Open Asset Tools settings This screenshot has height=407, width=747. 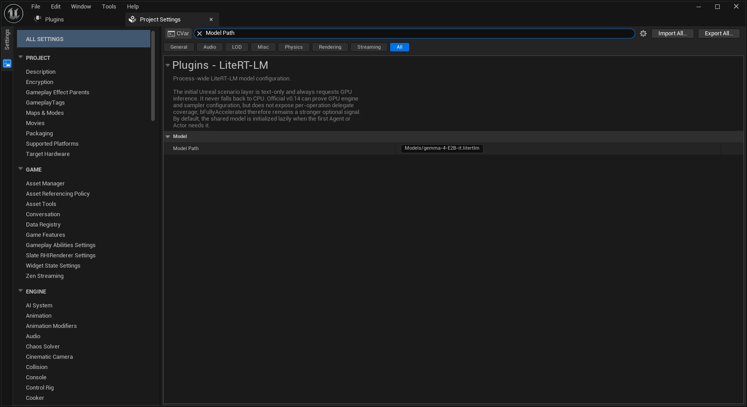(x=41, y=204)
